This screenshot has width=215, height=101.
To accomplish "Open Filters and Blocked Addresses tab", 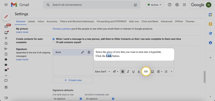I will coord(77,21).
